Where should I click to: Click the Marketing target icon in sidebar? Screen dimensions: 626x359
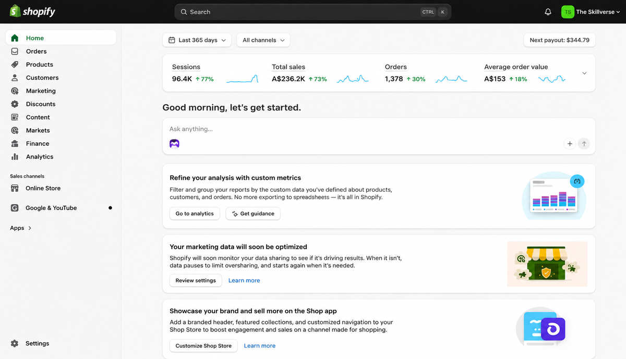pyautogui.click(x=15, y=91)
